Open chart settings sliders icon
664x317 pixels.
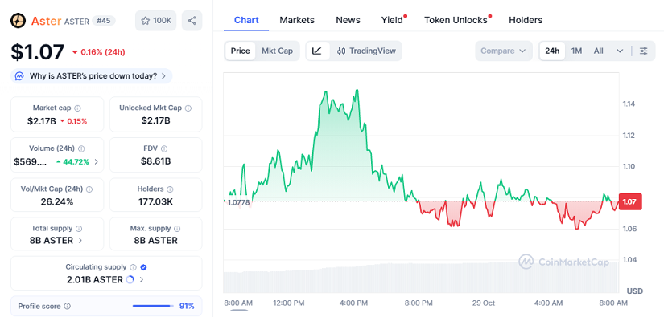pyautogui.click(x=643, y=51)
